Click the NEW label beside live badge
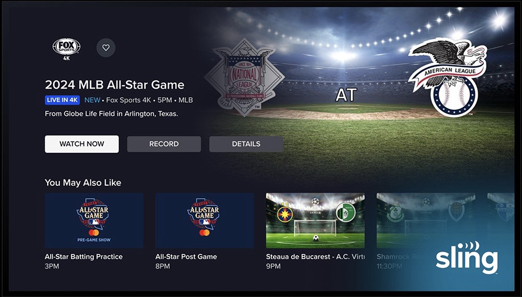Viewport: 522px width, 297px height. (x=92, y=100)
